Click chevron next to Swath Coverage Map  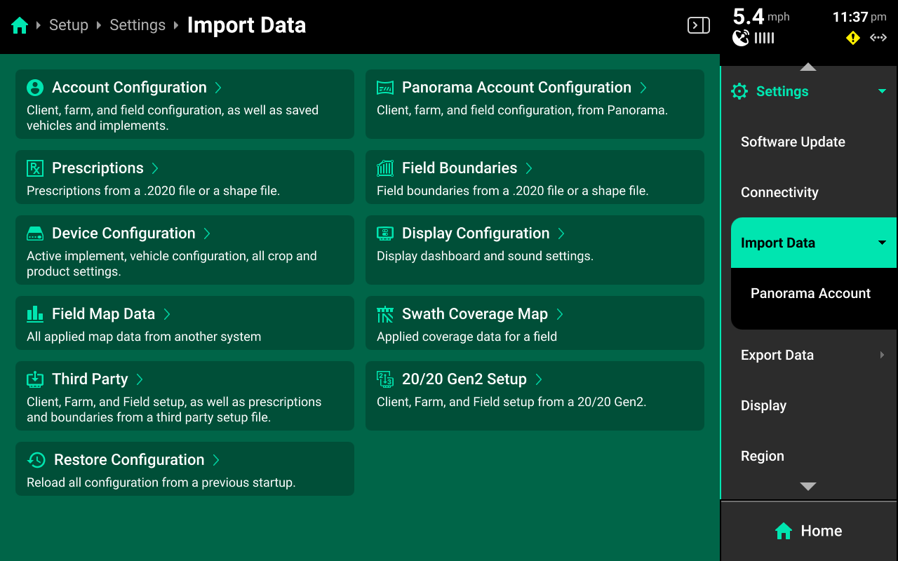point(560,314)
